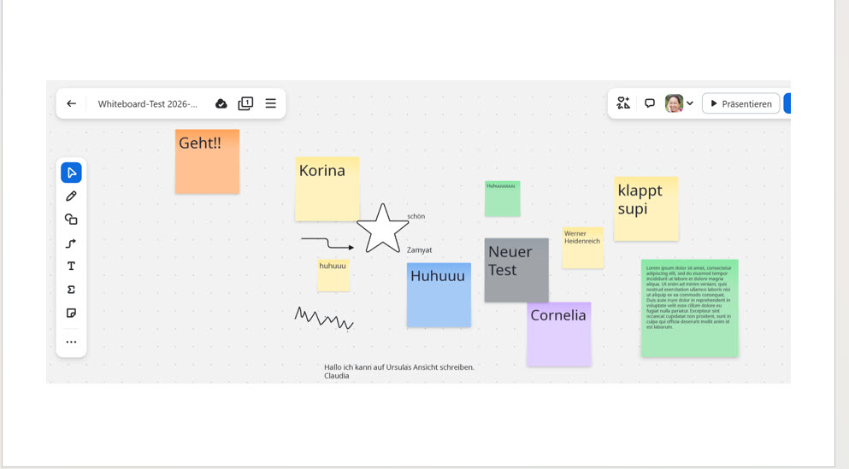Select the sigma formula tool
The width and height of the screenshot is (849, 469).
[71, 290]
